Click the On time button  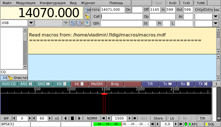coord(128,10)
